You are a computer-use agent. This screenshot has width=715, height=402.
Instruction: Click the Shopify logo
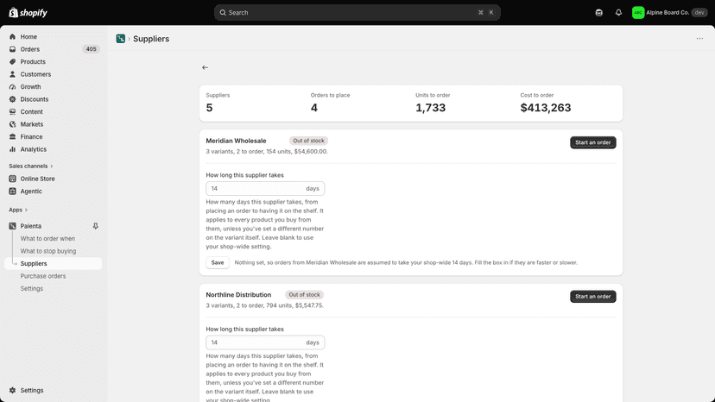click(x=28, y=12)
